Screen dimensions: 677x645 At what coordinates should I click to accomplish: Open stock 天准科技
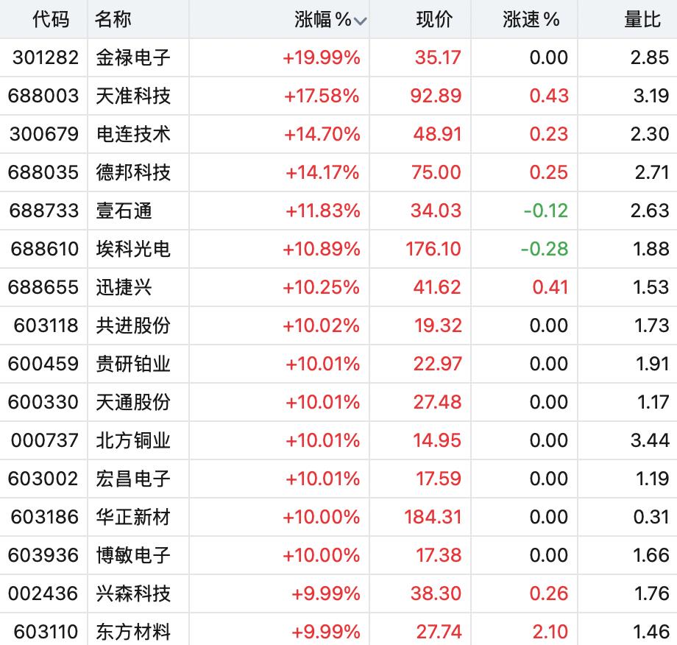point(133,96)
